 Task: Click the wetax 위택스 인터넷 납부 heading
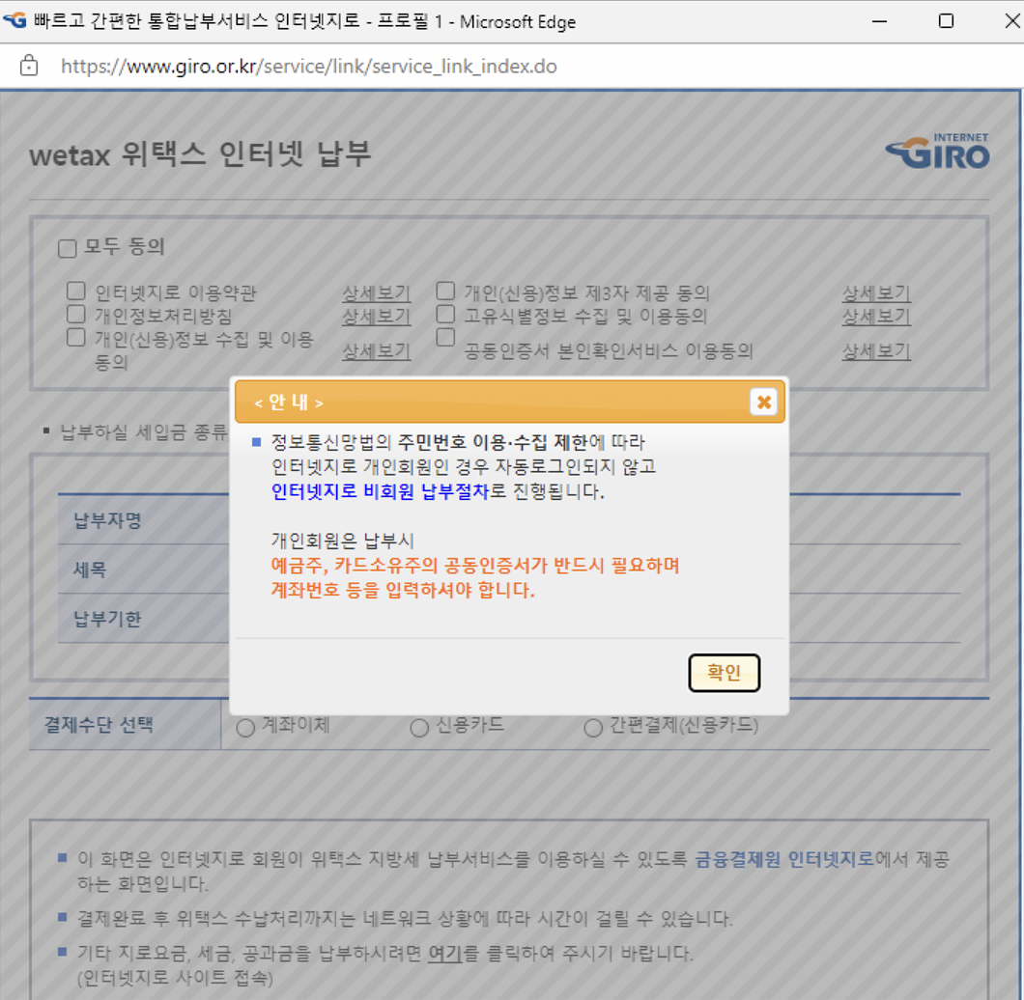coord(201,154)
